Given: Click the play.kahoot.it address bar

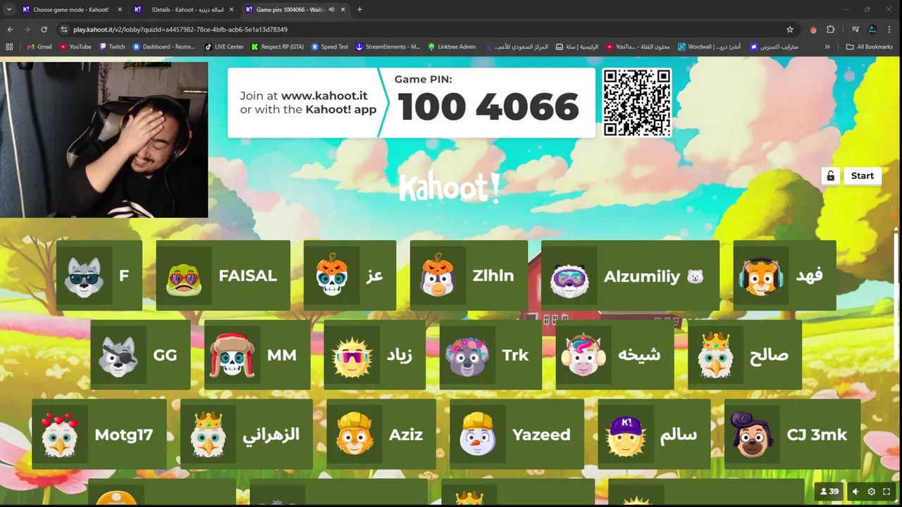Looking at the screenshot, I should click(423, 30).
